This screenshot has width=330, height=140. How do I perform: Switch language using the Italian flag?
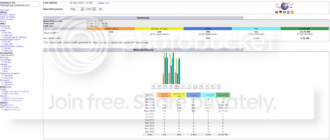(284, 12)
